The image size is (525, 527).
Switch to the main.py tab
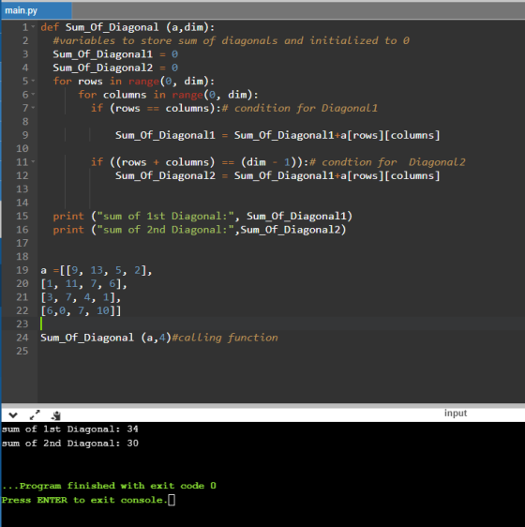(x=37, y=10)
